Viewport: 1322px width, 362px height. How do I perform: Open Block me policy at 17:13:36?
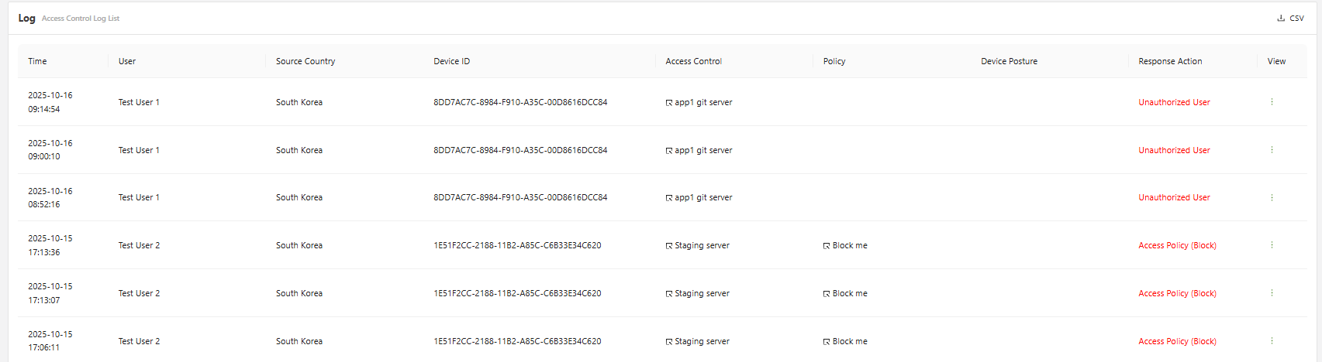[848, 245]
